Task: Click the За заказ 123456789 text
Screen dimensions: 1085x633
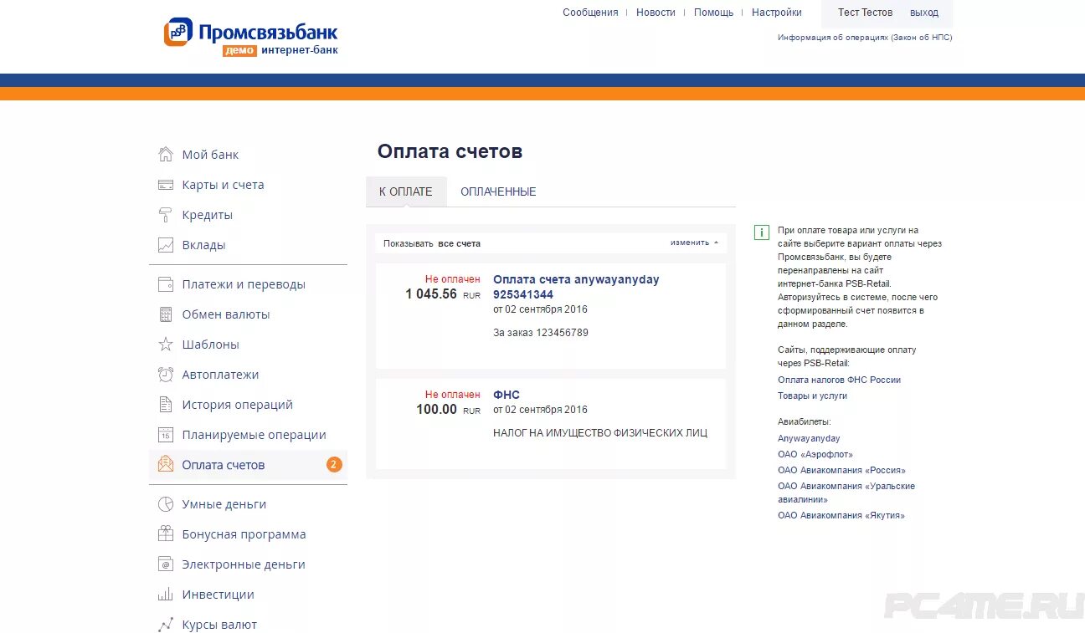Action: (x=541, y=333)
